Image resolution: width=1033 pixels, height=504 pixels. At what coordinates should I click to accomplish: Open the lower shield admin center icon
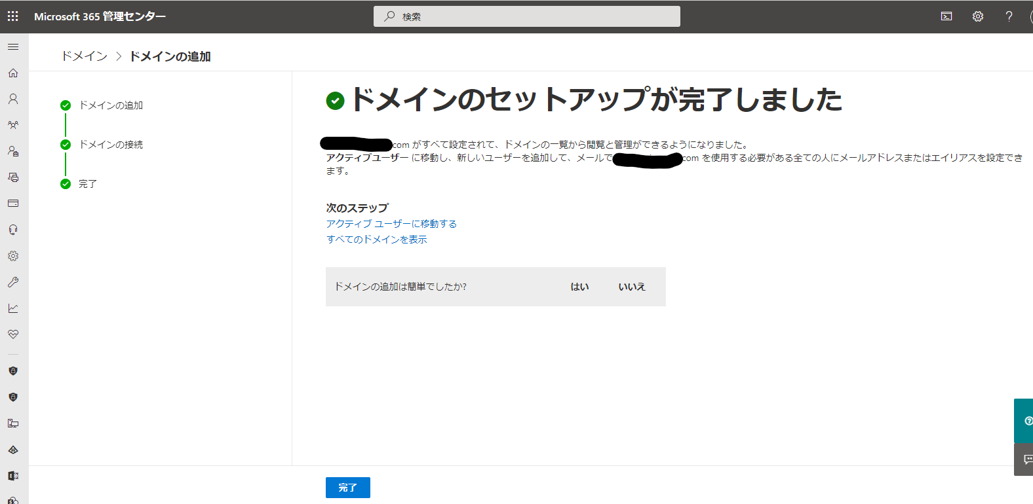(13, 397)
